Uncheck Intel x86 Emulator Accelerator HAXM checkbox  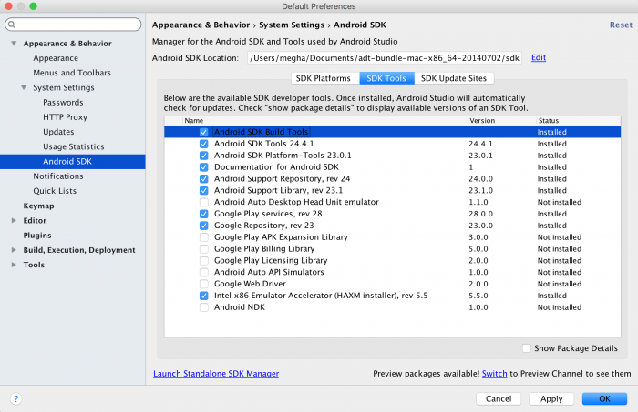point(204,296)
